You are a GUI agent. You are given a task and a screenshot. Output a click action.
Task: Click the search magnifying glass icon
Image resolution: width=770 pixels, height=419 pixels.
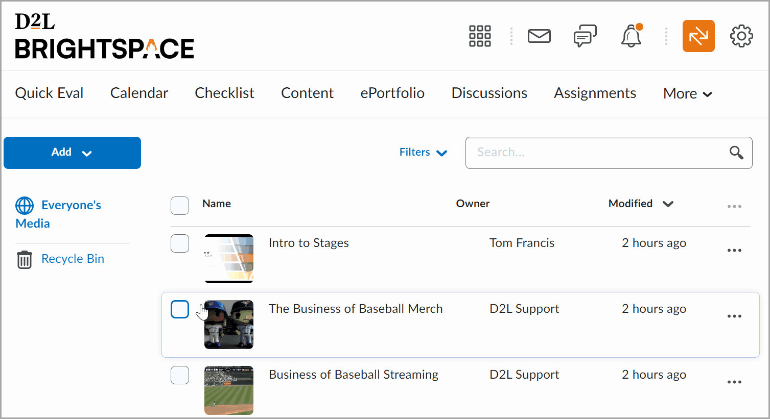tap(736, 153)
